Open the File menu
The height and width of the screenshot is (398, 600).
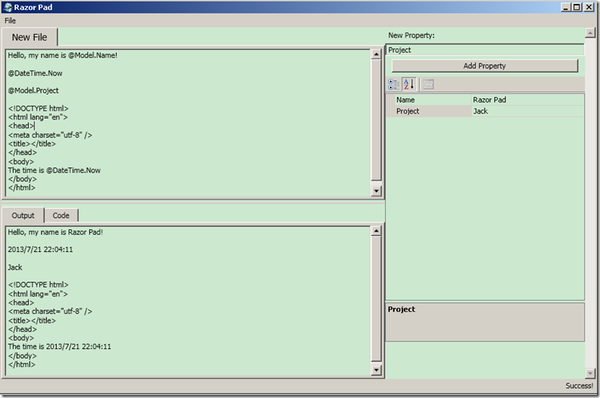11,20
